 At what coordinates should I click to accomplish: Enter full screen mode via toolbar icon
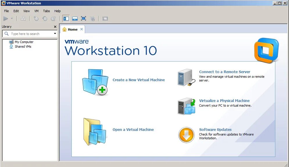click(x=83, y=18)
